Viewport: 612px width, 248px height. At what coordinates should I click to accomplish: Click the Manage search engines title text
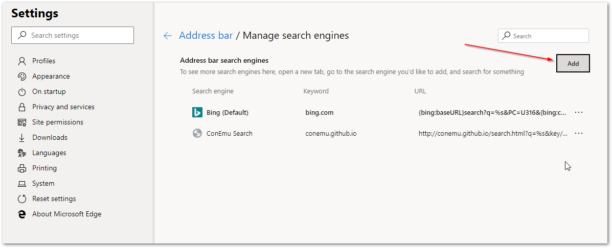296,36
